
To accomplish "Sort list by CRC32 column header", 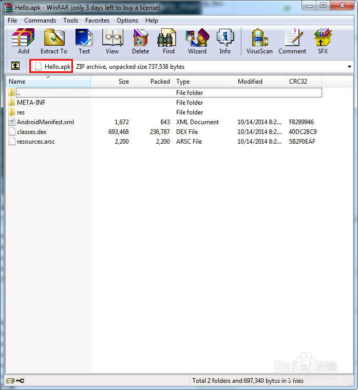I will pos(304,81).
